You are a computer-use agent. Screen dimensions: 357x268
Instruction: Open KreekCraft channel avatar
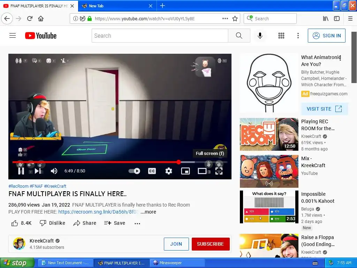[x=19, y=244]
